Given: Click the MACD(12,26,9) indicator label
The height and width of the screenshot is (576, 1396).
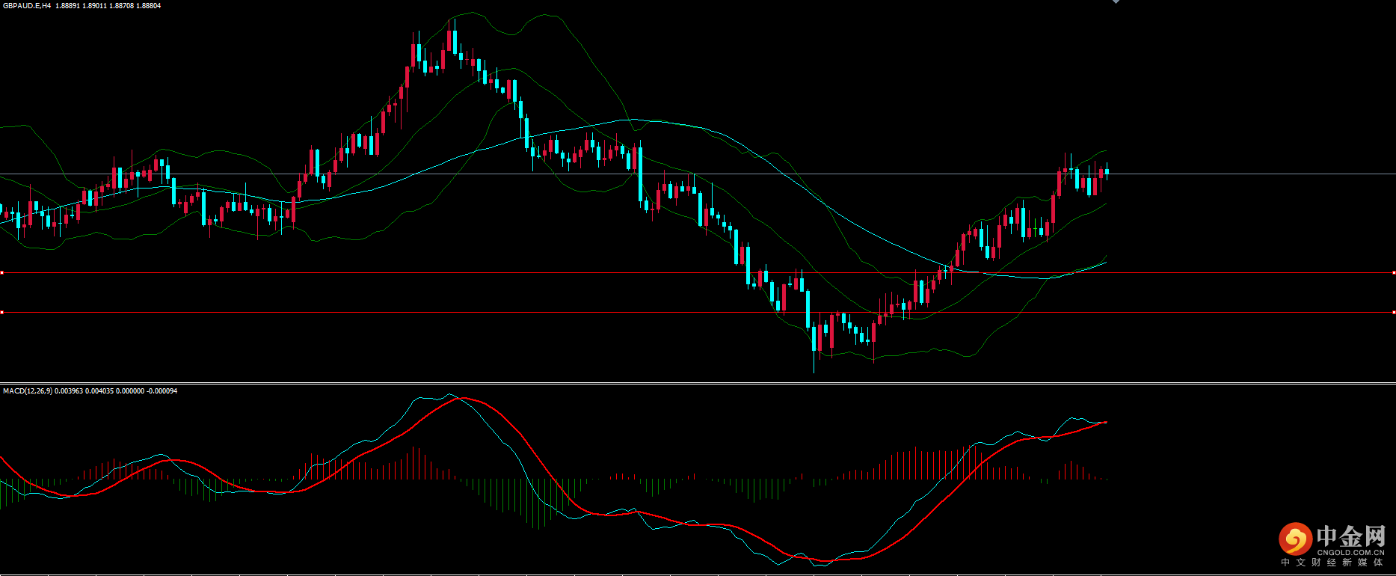Looking at the screenshot, I should [28, 391].
